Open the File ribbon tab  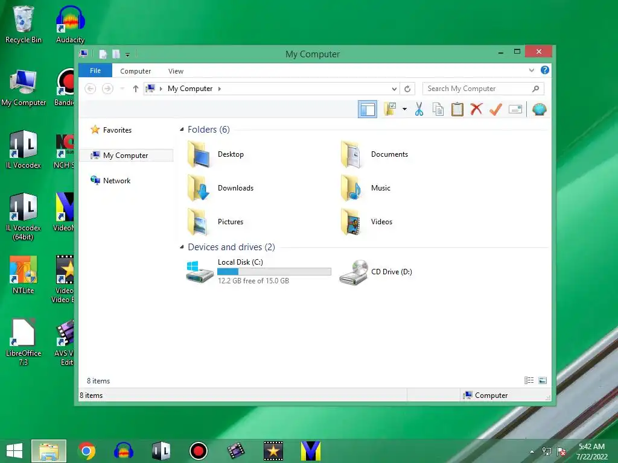tap(95, 71)
